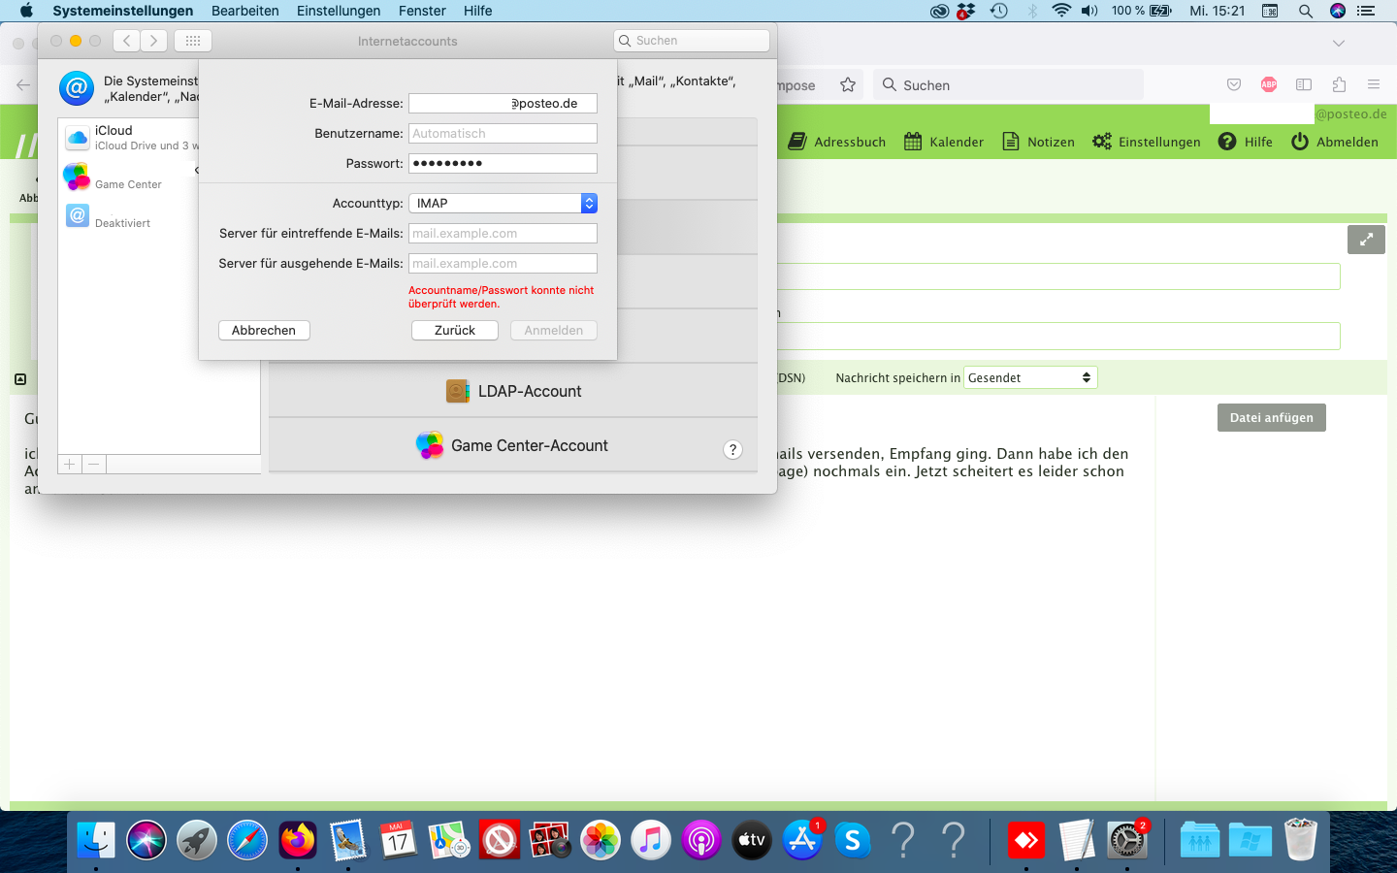This screenshot has height=873, width=1397.
Task: Click the Anmelden button
Action: click(554, 330)
